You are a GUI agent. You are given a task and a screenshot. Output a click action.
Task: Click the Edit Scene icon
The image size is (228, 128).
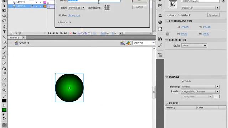tap(122, 43)
